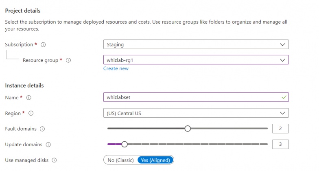319x171 pixels.
Task: Click the green validation checkmark in Name field
Action: coord(284,97)
